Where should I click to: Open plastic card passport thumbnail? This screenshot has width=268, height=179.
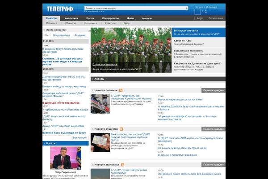[x=100, y=142]
